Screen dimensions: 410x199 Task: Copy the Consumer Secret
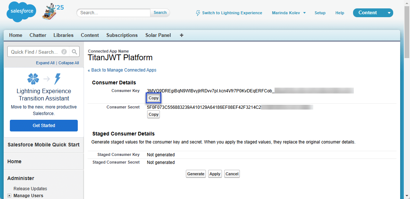(x=153, y=115)
